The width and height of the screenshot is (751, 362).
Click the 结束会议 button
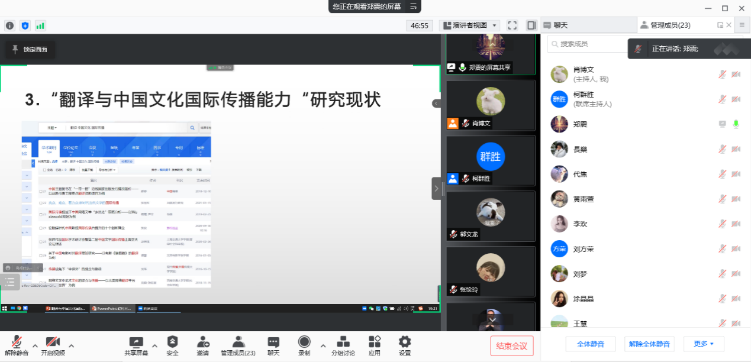pos(512,346)
